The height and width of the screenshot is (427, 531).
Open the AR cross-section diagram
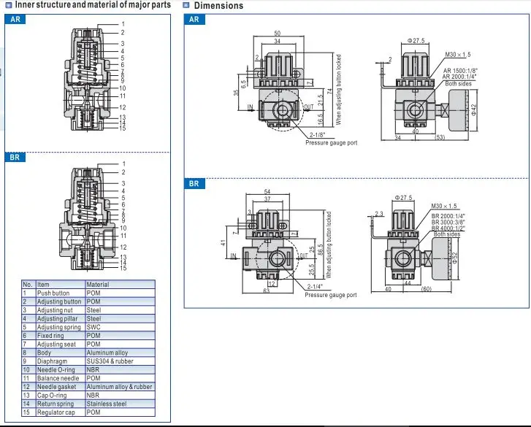[x=88, y=80]
